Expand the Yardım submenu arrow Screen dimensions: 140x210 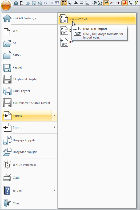pos(54,190)
